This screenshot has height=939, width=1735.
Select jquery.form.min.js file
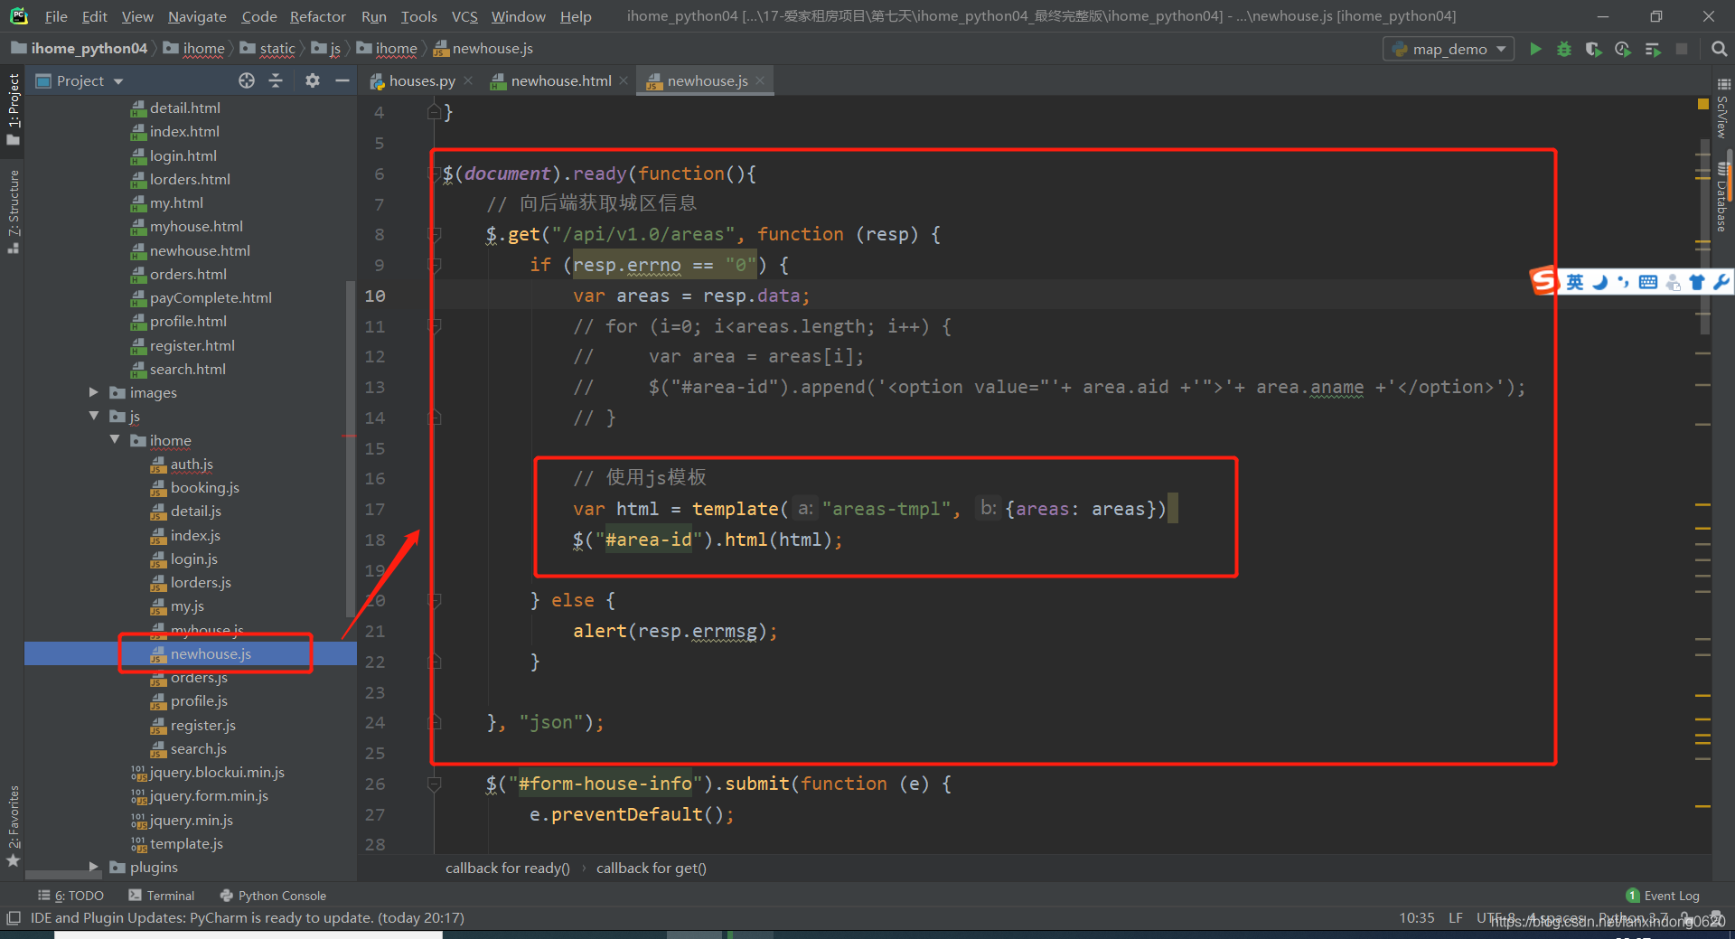click(x=209, y=795)
